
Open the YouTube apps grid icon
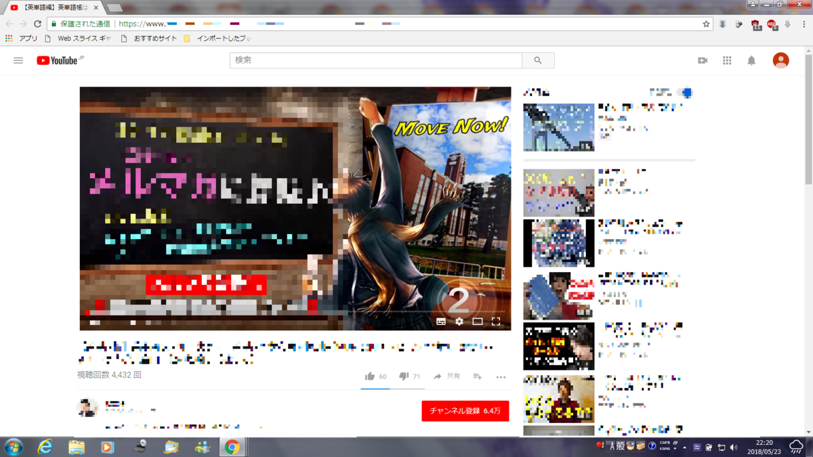coord(727,60)
